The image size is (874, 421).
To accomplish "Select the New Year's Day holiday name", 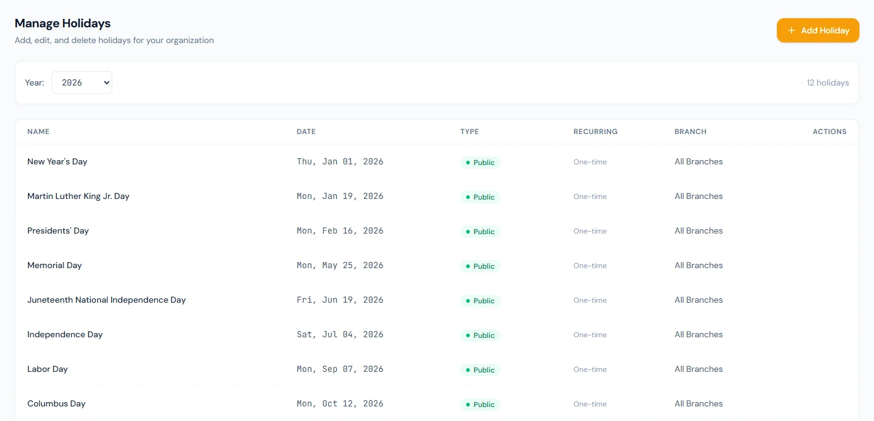I will pyautogui.click(x=57, y=161).
